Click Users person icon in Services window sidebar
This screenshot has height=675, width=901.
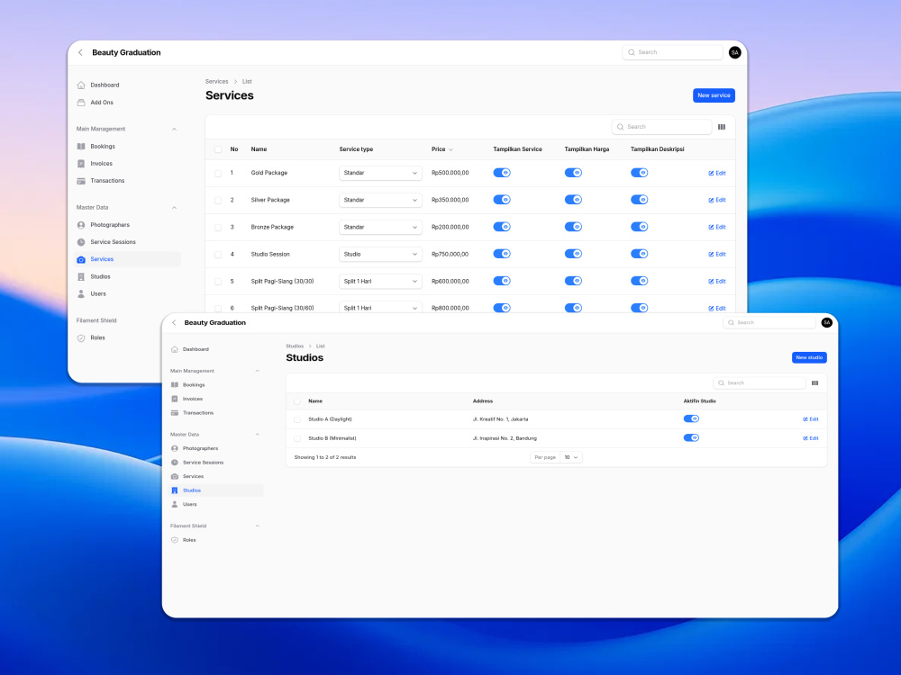pos(81,294)
